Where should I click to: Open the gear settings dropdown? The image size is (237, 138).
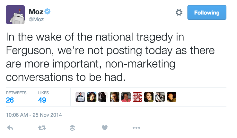click(x=179, y=13)
